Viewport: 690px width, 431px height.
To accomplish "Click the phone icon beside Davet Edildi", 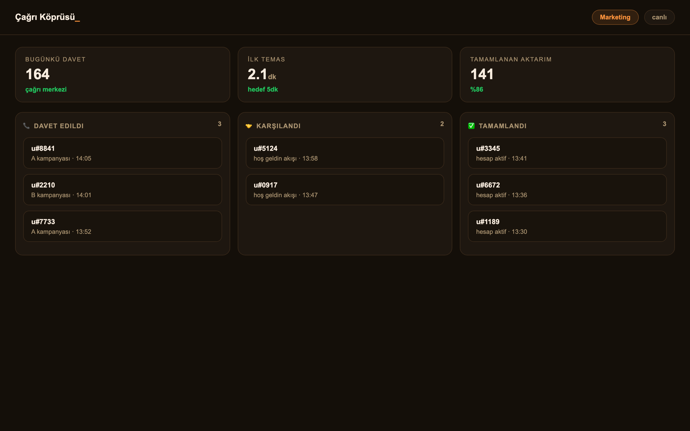I will 26,126.
